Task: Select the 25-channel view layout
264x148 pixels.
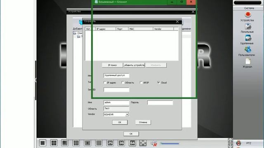Action: 110,143
